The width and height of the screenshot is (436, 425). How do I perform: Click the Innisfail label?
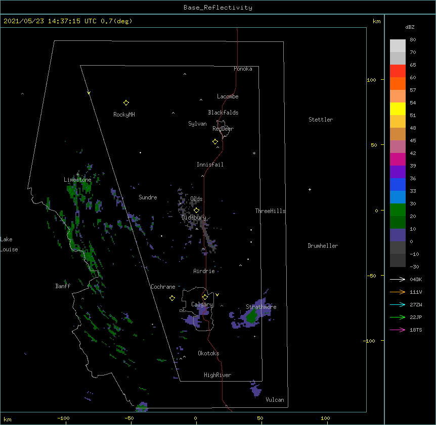tap(210, 165)
